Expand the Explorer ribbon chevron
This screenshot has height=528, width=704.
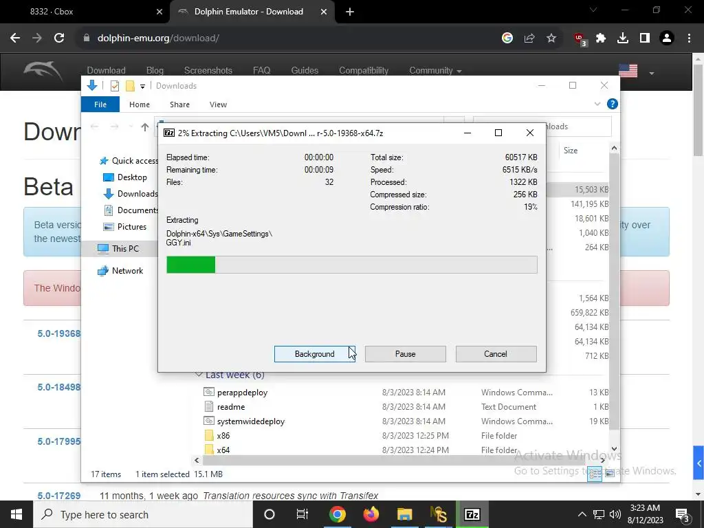pyautogui.click(x=597, y=104)
